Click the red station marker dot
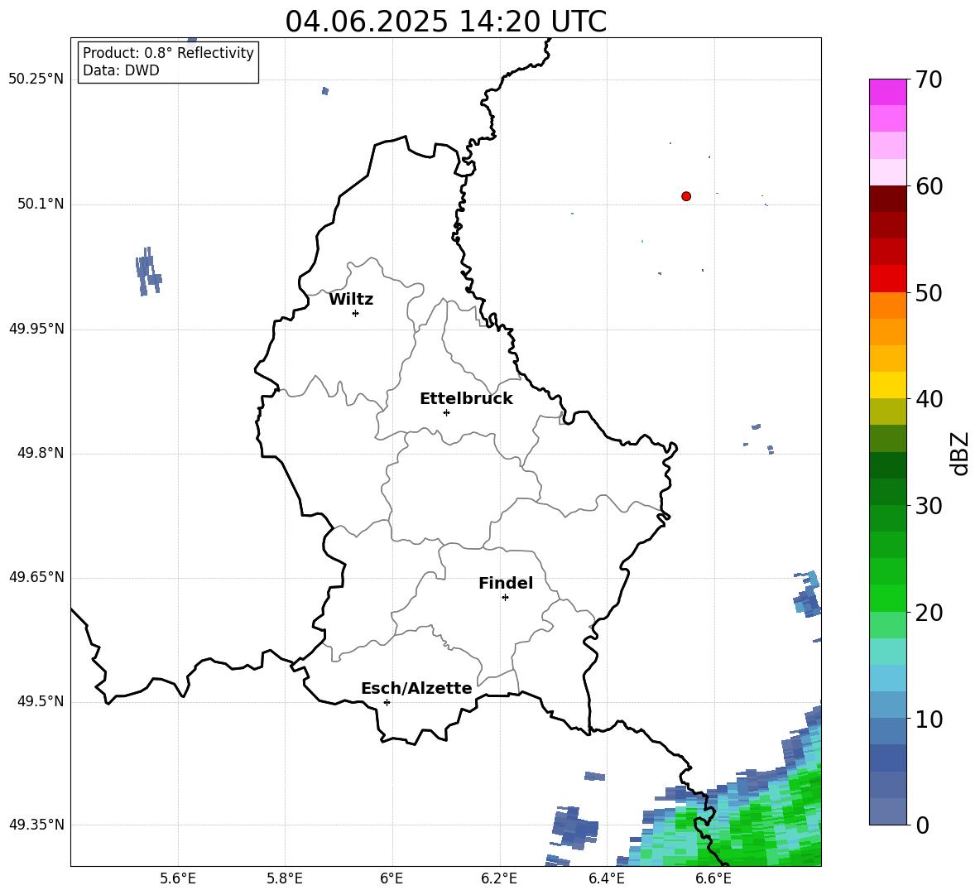This screenshot has width=980, height=895. [685, 196]
